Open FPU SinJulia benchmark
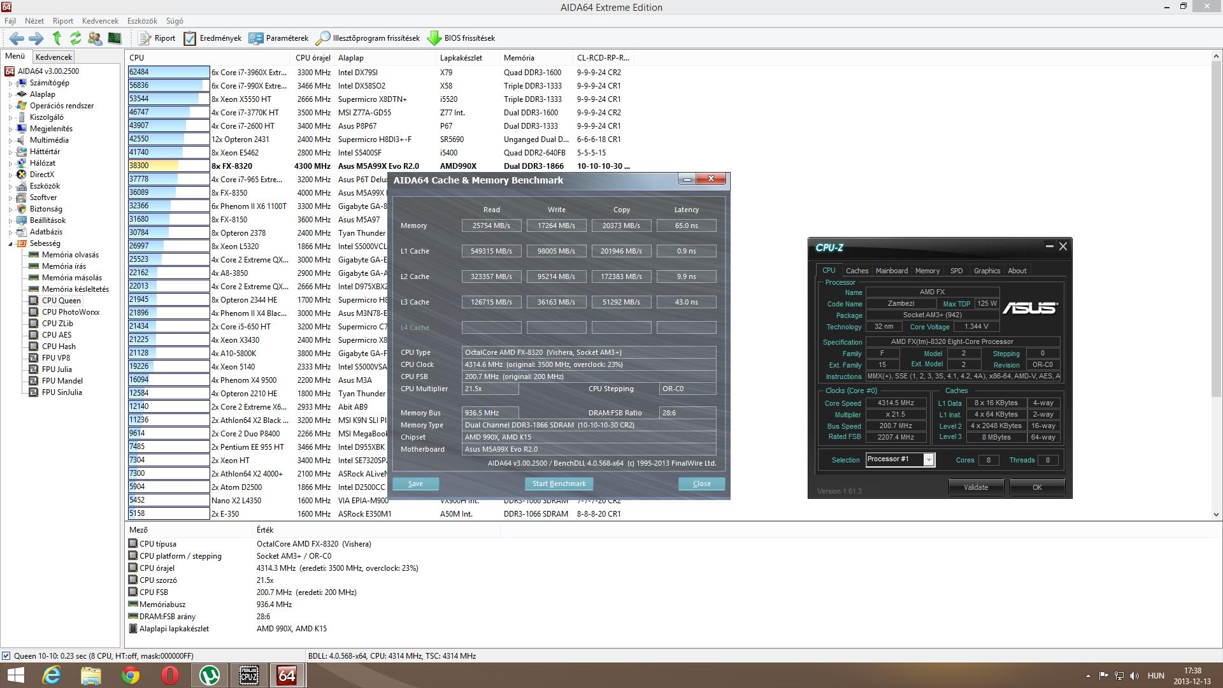This screenshot has height=688, width=1223. [x=62, y=392]
